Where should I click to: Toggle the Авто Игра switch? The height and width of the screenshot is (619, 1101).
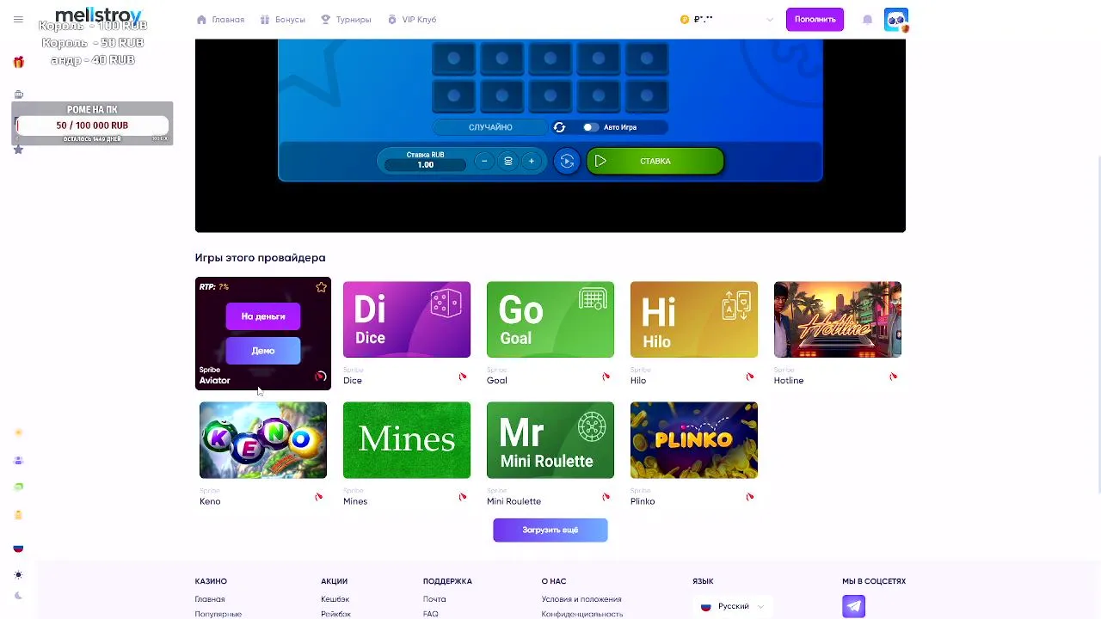pos(590,127)
